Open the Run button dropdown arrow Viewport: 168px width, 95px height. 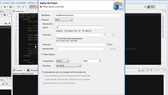coord(13,7)
